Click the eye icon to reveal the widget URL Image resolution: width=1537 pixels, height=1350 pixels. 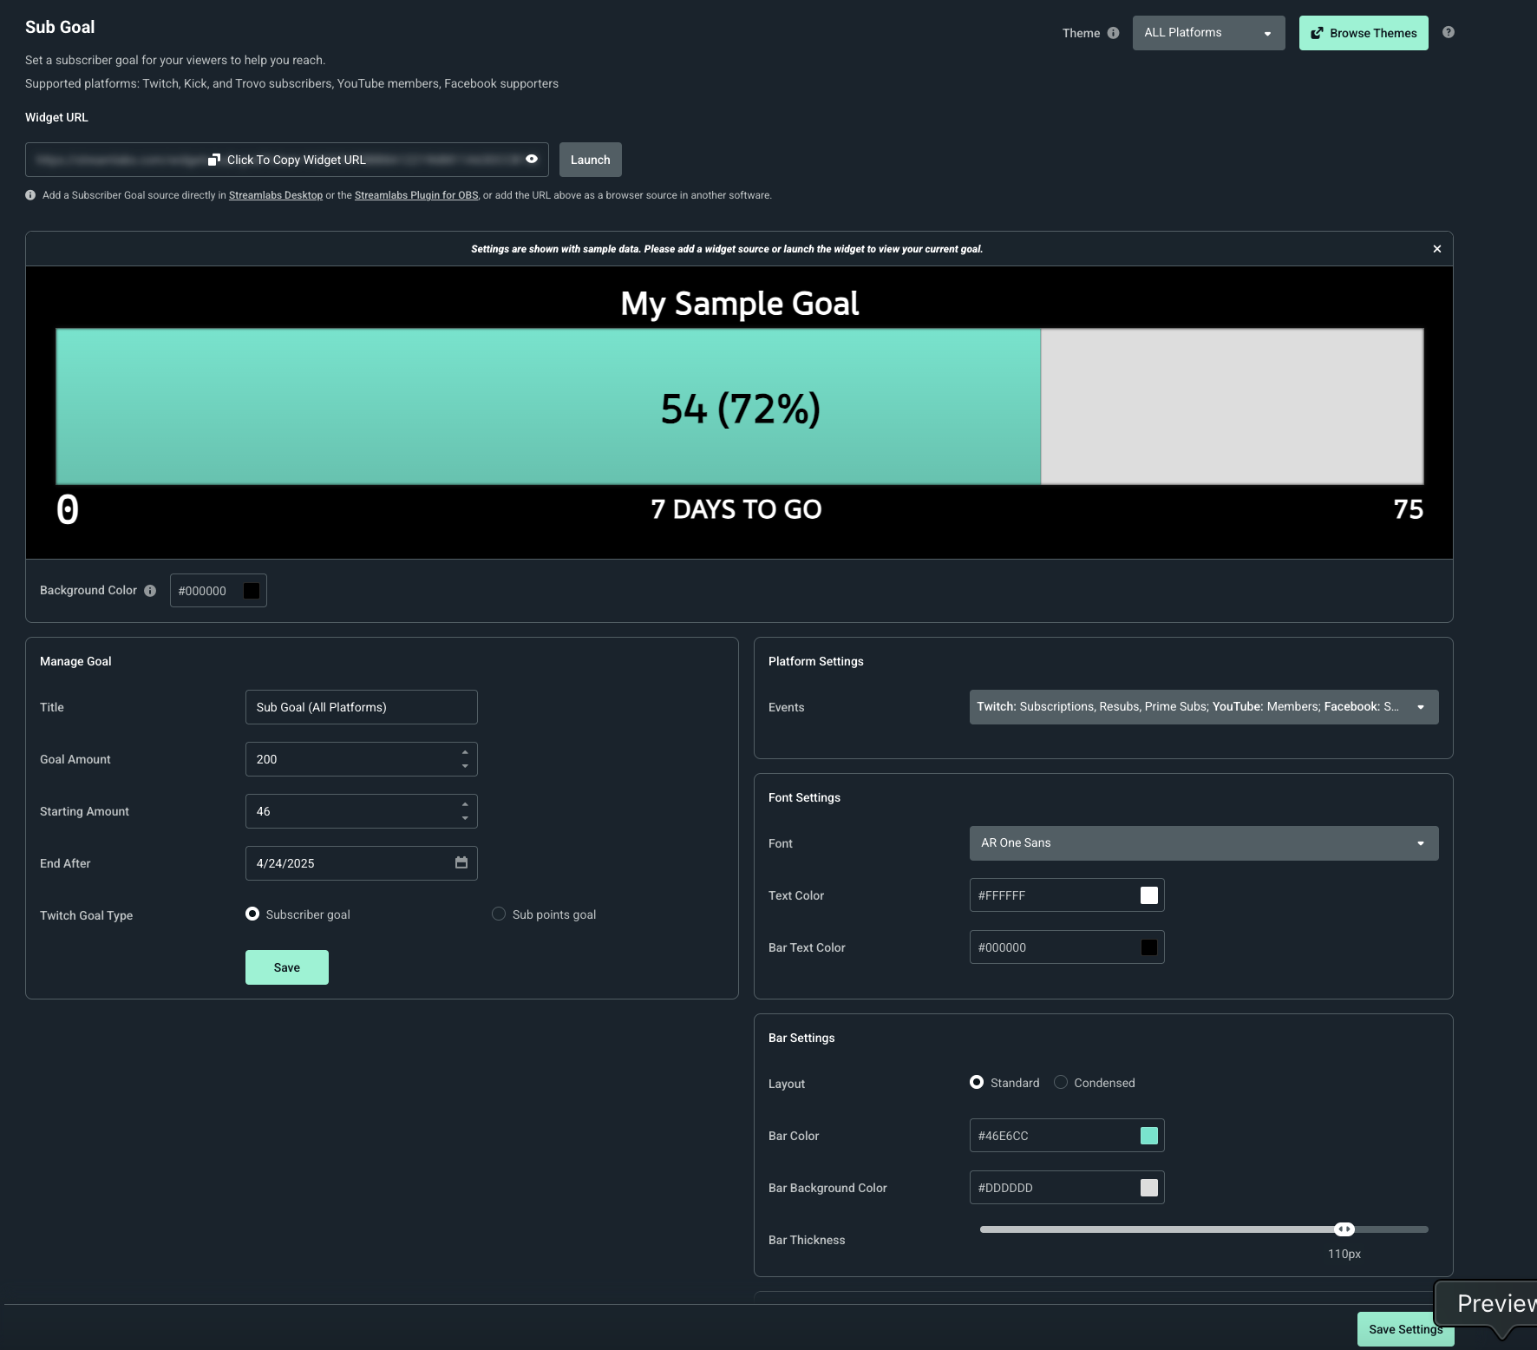[x=531, y=160]
